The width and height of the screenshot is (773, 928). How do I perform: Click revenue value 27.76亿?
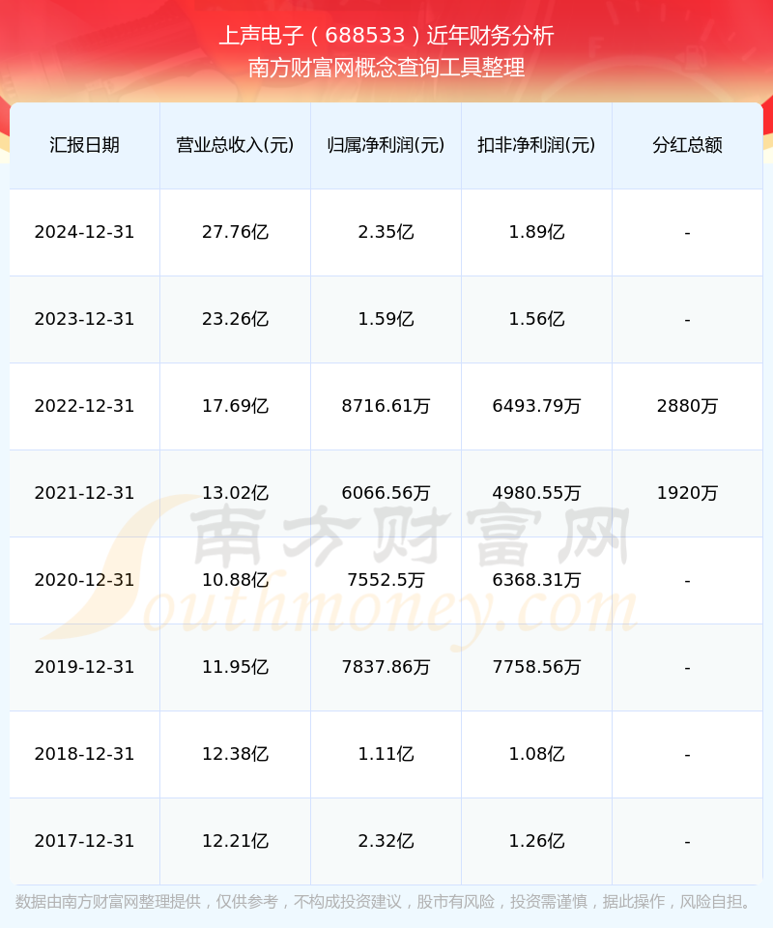coord(236,232)
